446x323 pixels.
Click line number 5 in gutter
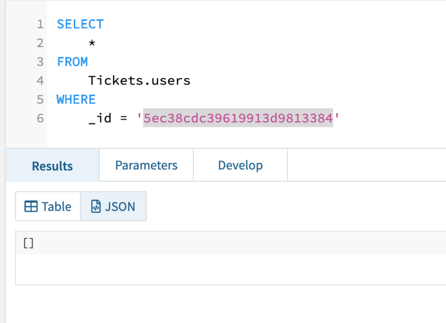tap(40, 99)
